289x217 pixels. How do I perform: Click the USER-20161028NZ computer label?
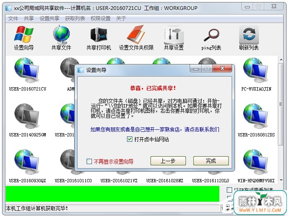[164, 181]
